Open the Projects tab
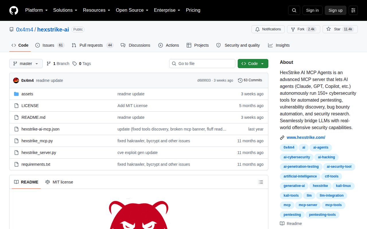Viewport: 367px width, 229px height. pos(198,45)
